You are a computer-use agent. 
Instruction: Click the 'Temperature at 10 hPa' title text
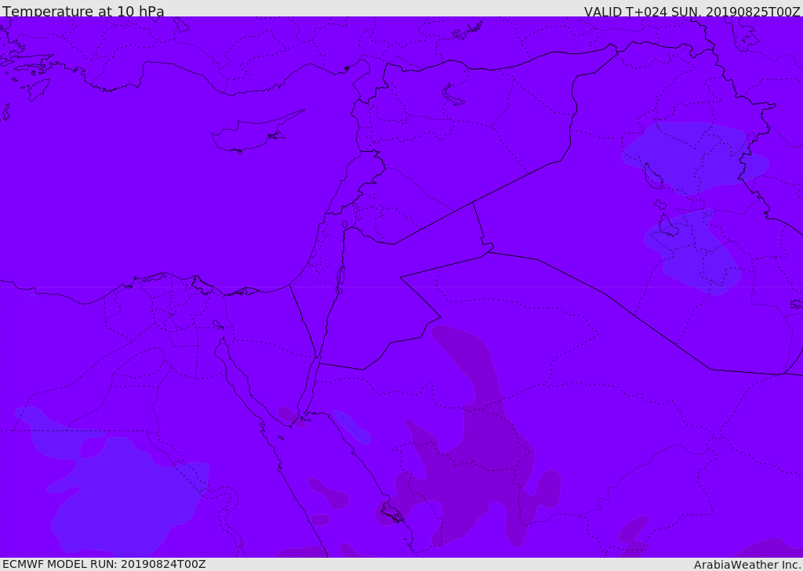tap(83, 11)
